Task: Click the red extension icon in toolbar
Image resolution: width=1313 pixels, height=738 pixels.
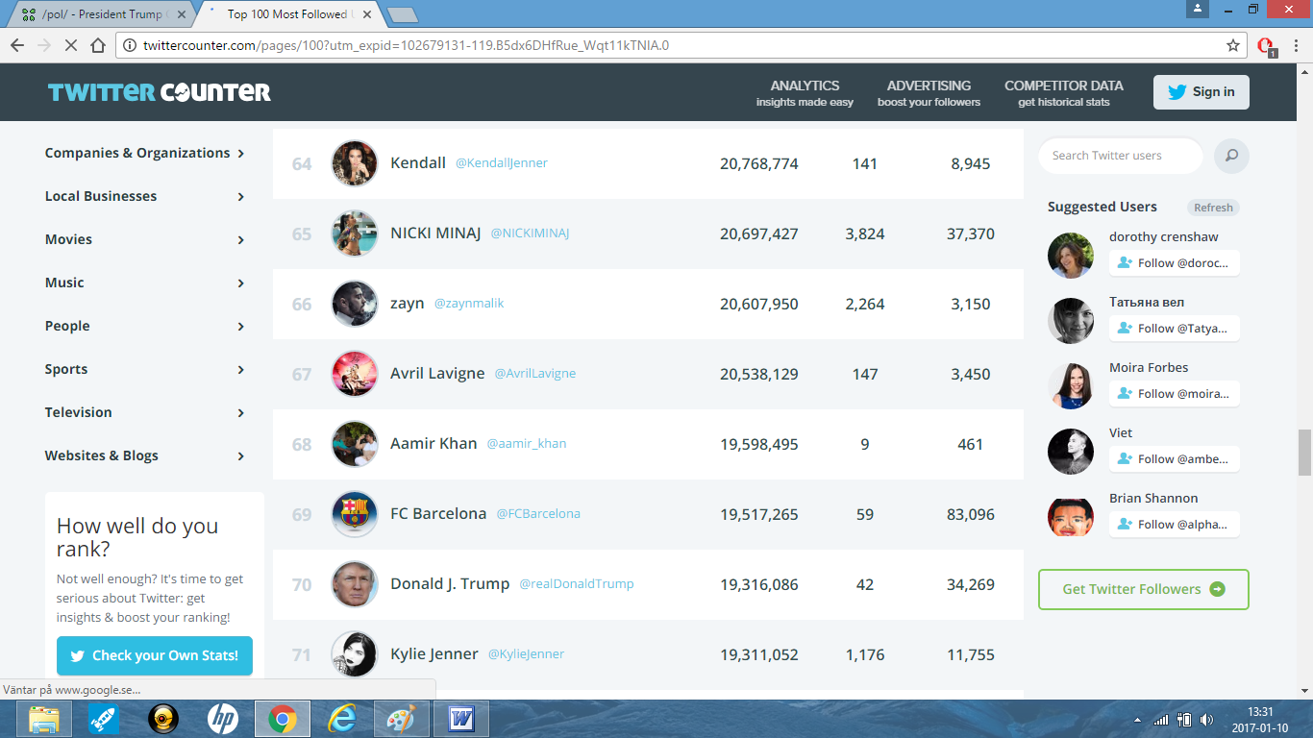Action: click(1266, 45)
